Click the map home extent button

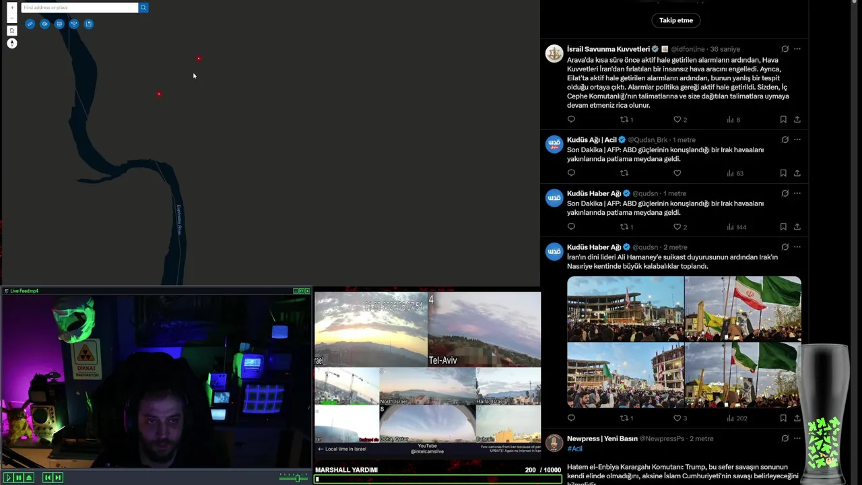11,30
